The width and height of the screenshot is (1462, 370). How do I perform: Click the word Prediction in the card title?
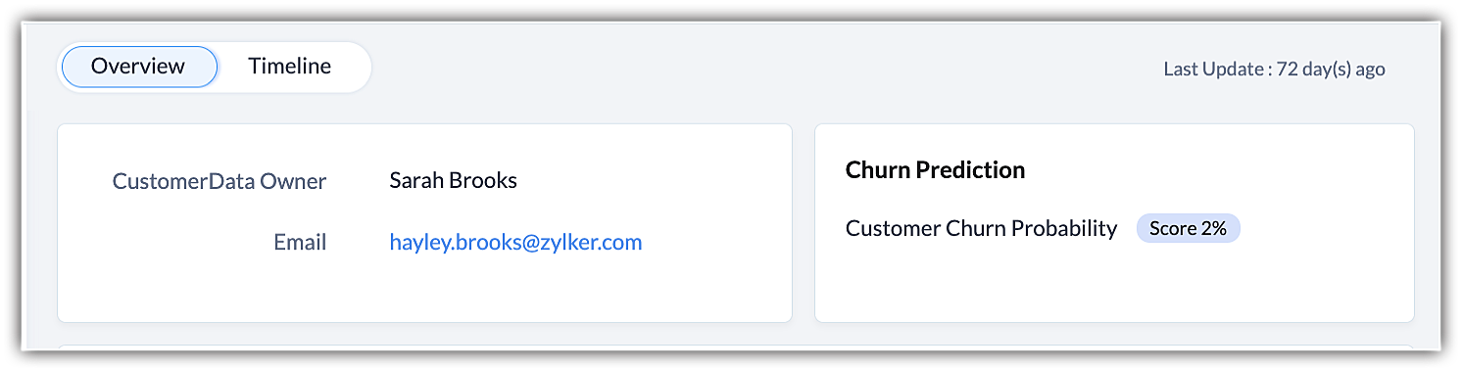[969, 169]
